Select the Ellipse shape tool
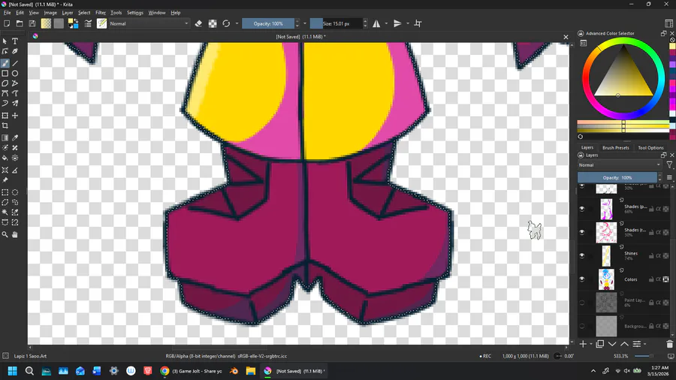The height and width of the screenshot is (380, 676). pyautogui.click(x=15, y=74)
